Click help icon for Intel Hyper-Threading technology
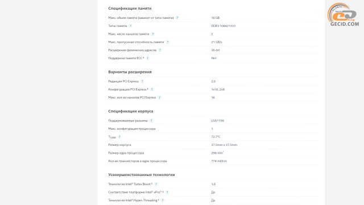Screen dimensions: 364x205 163,200
